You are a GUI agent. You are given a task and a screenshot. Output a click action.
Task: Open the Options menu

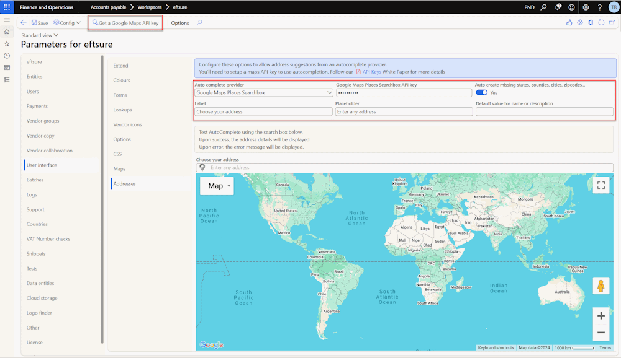tap(180, 23)
